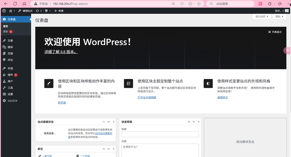This screenshot has width=291, height=157.
Task: Visit the site via the house icon in admin bar
Action: pos(11,11)
